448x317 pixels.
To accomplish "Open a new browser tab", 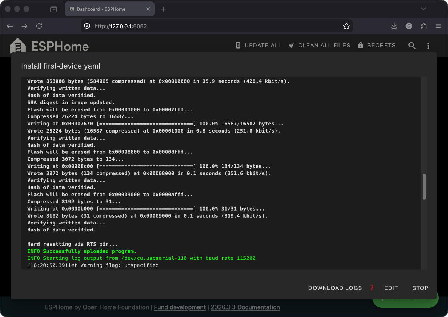I will (x=163, y=9).
